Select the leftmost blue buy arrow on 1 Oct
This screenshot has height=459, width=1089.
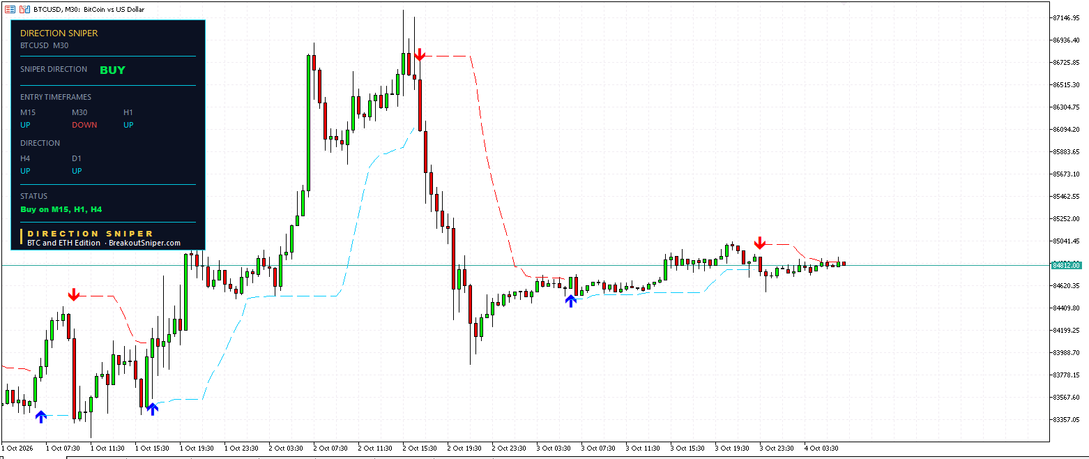pos(41,416)
